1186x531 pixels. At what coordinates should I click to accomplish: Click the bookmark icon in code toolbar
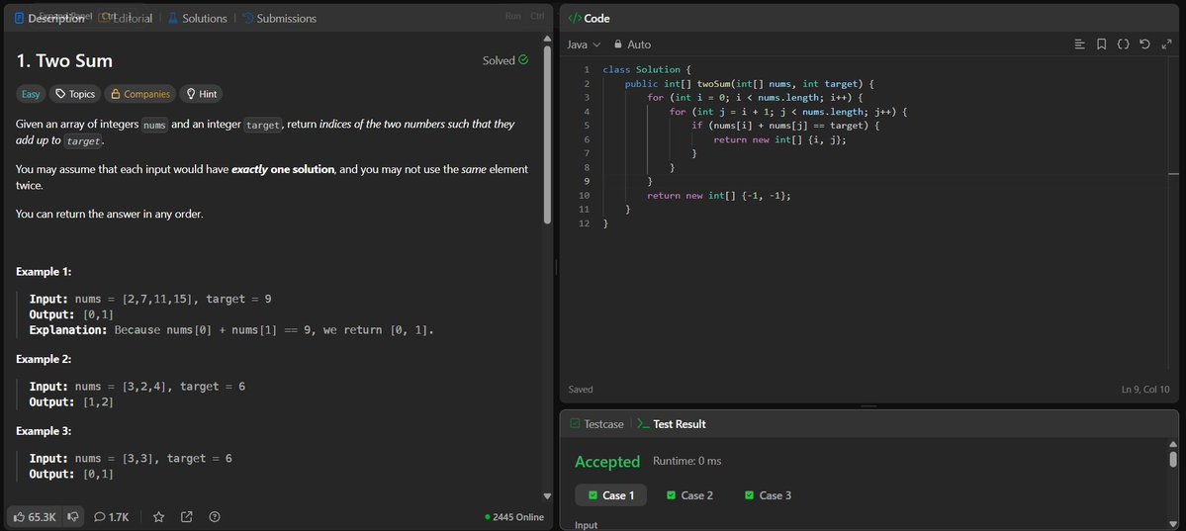click(1101, 44)
